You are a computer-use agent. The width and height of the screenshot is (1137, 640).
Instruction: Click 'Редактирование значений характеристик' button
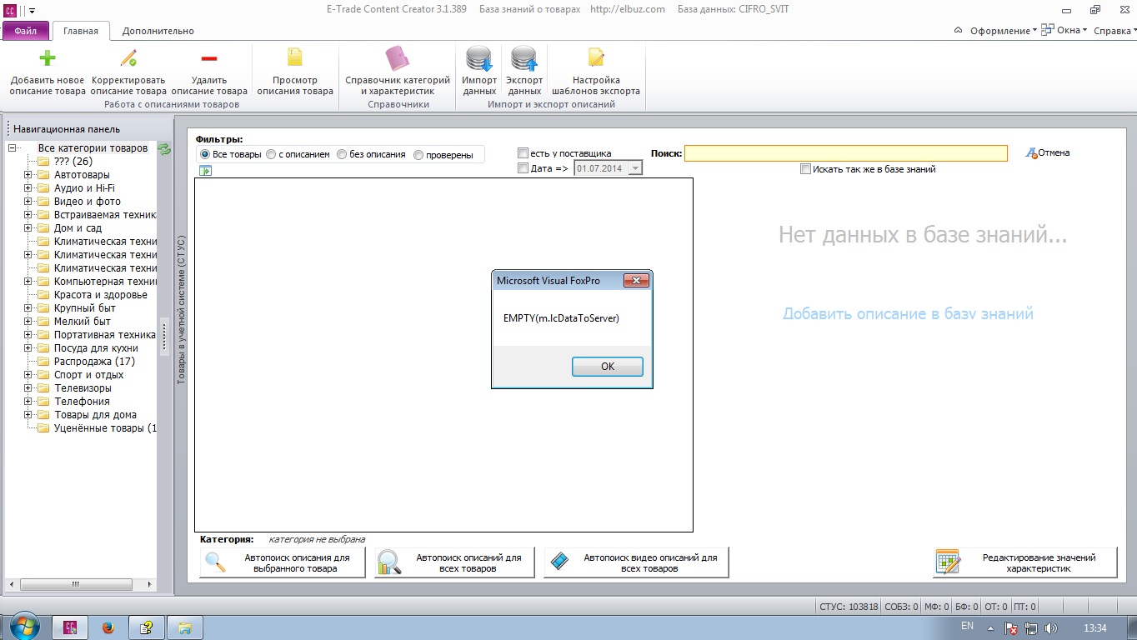click(1025, 563)
